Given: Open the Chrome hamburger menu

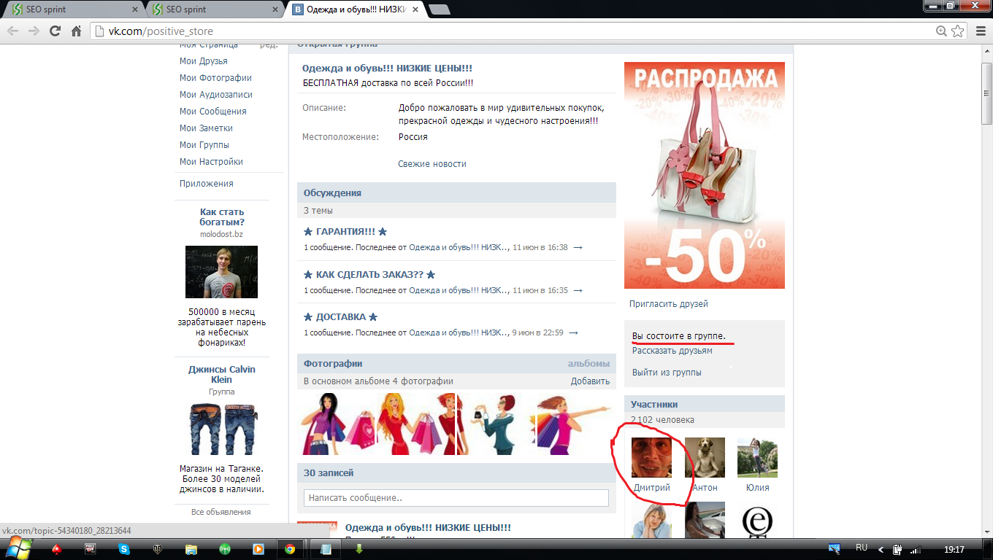Looking at the screenshot, I should [x=979, y=31].
